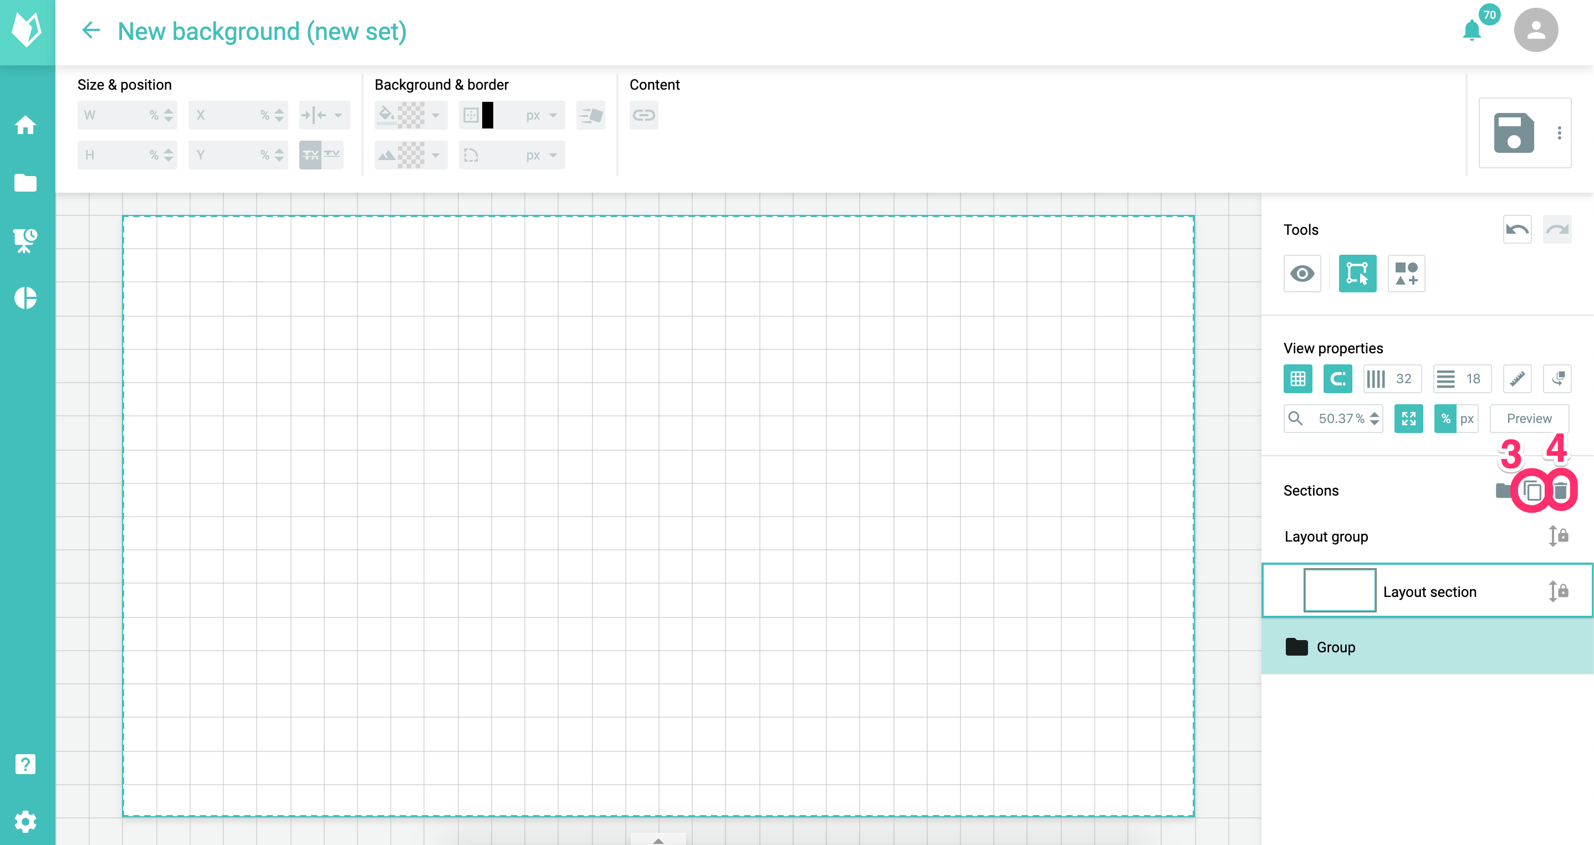1594x845 pixels.
Task: Click the black border color swatch
Action: 488,115
